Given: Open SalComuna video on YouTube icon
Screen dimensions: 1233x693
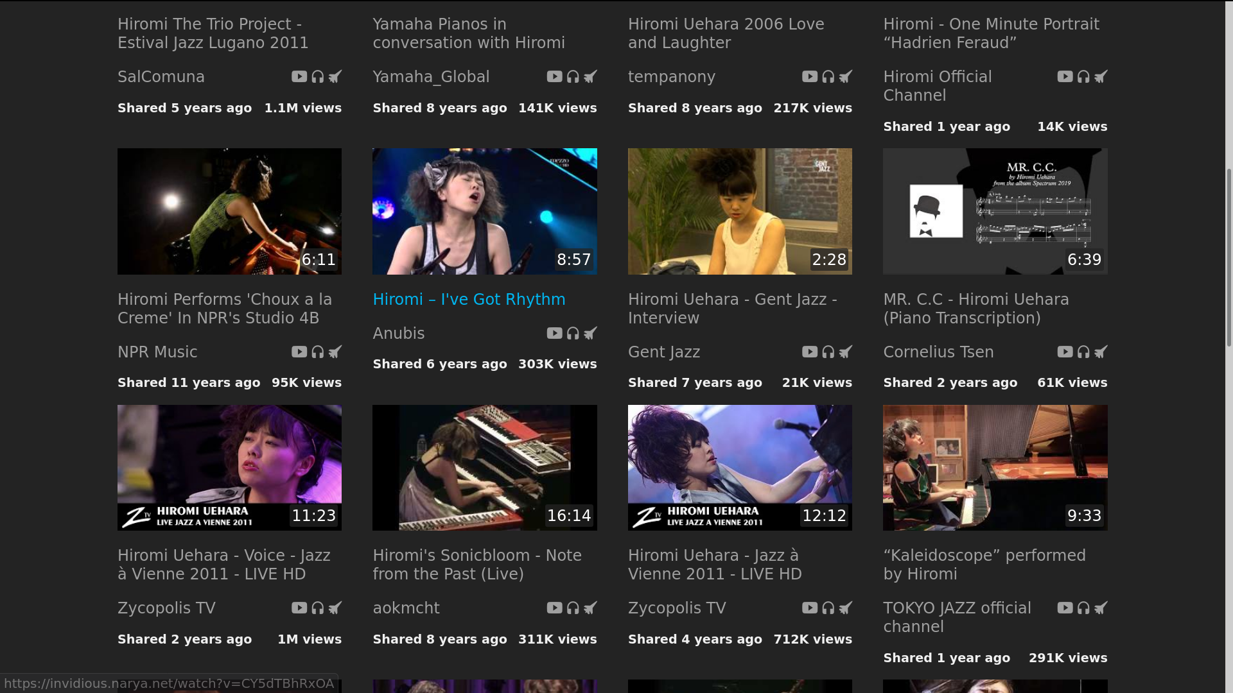Looking at the screenshot, I should pos(299,77).
